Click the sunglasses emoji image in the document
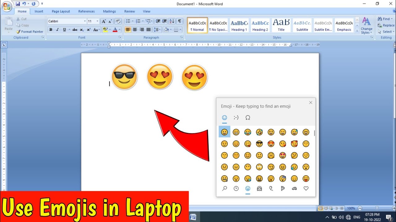 pyautogui.click(x=124, y=77)
